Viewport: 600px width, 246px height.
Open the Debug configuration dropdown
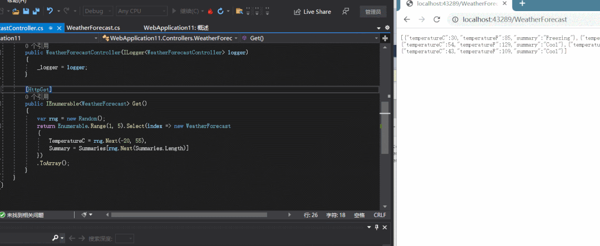[x=98, y=11]
